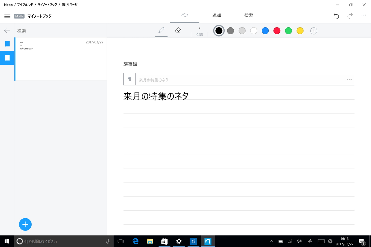Open the 検索 tab
This screenshot has height=247, width=371.
coord(248,15)
